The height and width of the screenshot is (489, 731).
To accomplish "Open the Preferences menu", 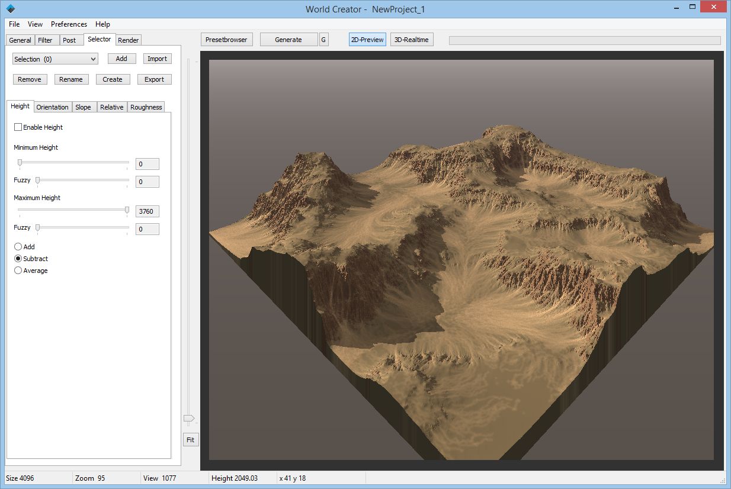I will [x=69, y=24].
